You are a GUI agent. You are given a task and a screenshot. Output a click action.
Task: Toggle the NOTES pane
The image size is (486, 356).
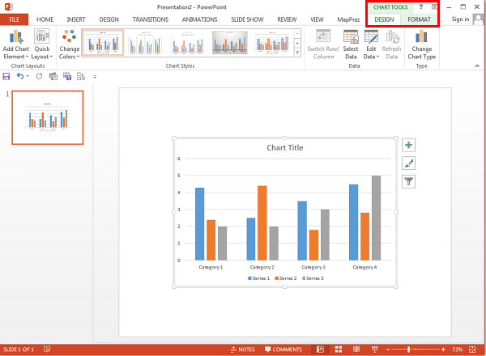click(x=243, y=350)
